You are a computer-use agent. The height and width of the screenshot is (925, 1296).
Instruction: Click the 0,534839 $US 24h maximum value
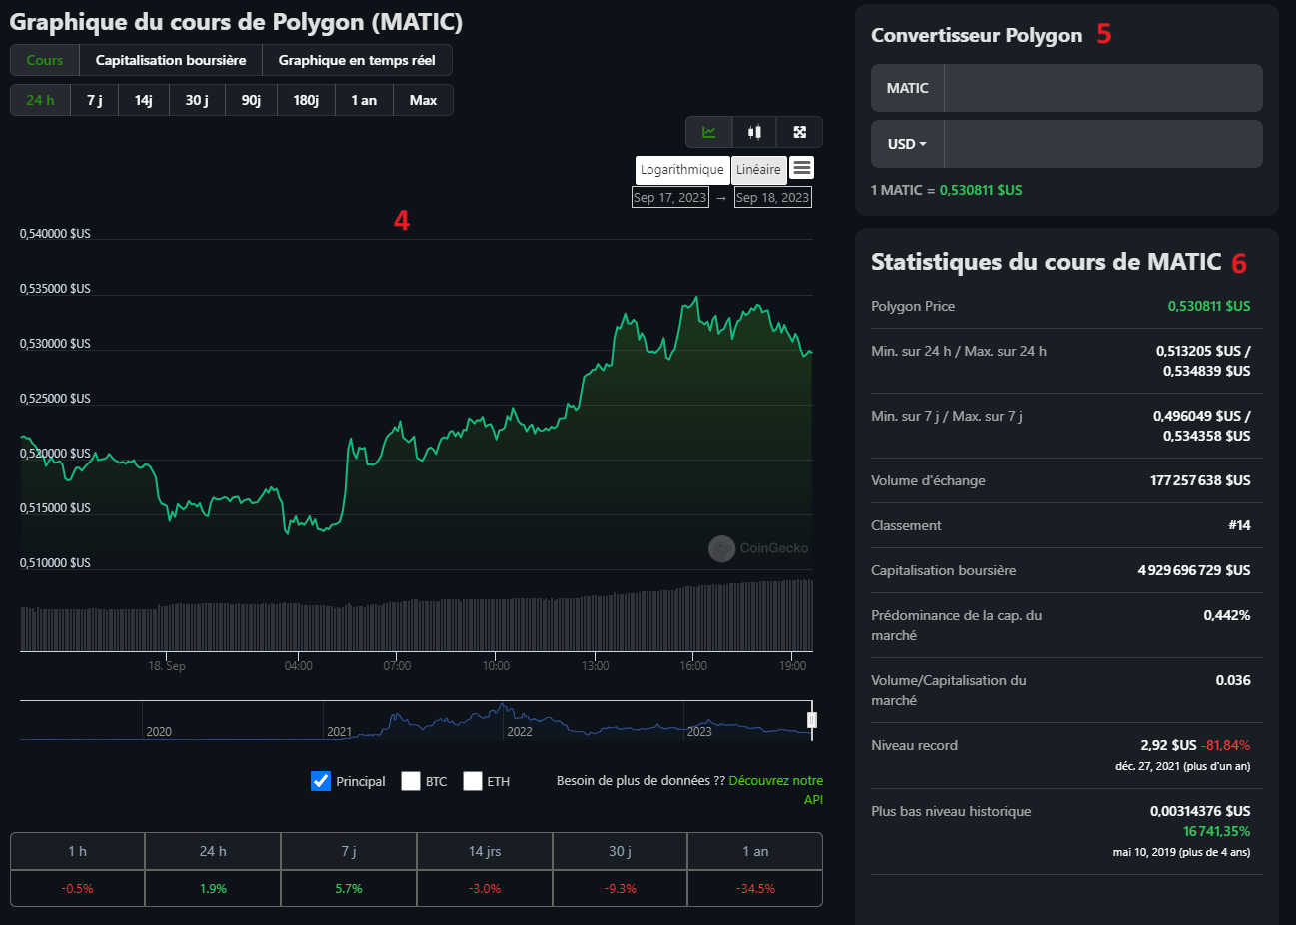click(x=1206, y=371)
